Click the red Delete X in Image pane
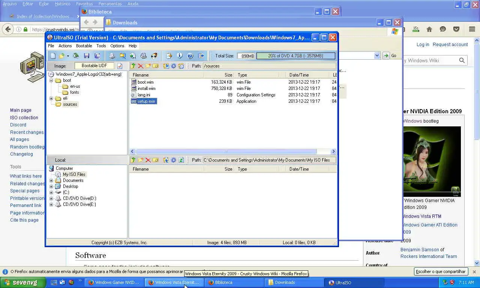 coord(141,66)
